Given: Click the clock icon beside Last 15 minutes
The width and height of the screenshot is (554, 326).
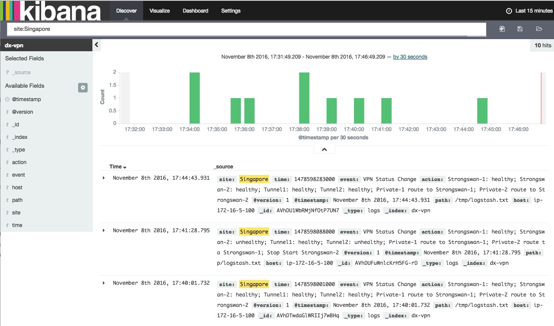Looking at the screenshot, I should point(509,11).
